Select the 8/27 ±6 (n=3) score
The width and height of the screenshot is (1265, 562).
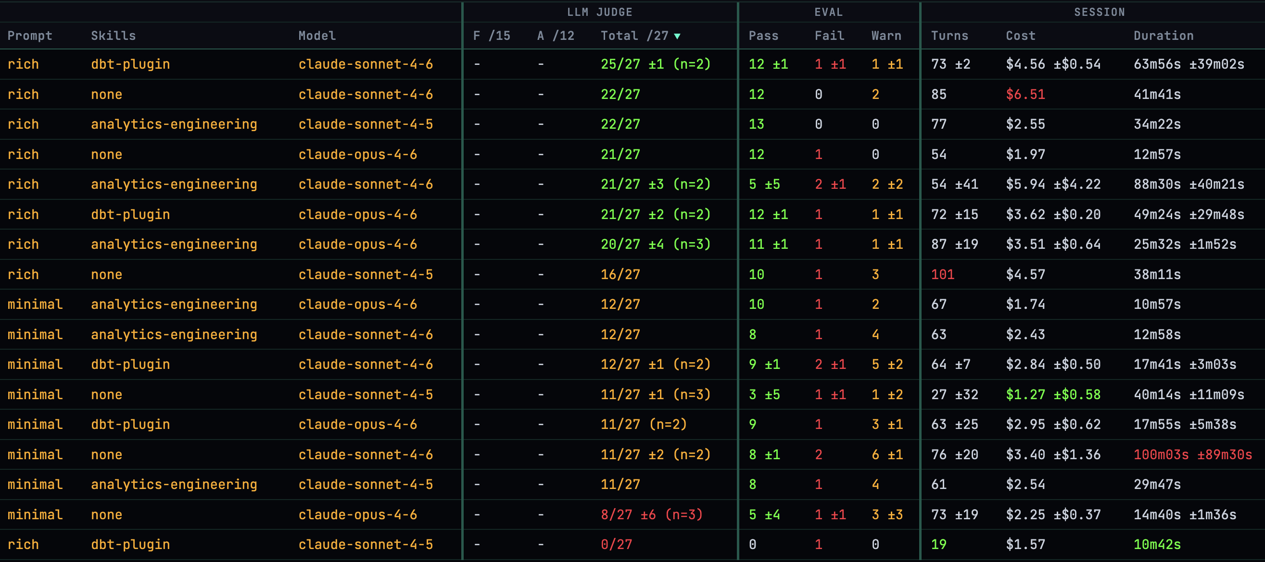click(651, 514)
